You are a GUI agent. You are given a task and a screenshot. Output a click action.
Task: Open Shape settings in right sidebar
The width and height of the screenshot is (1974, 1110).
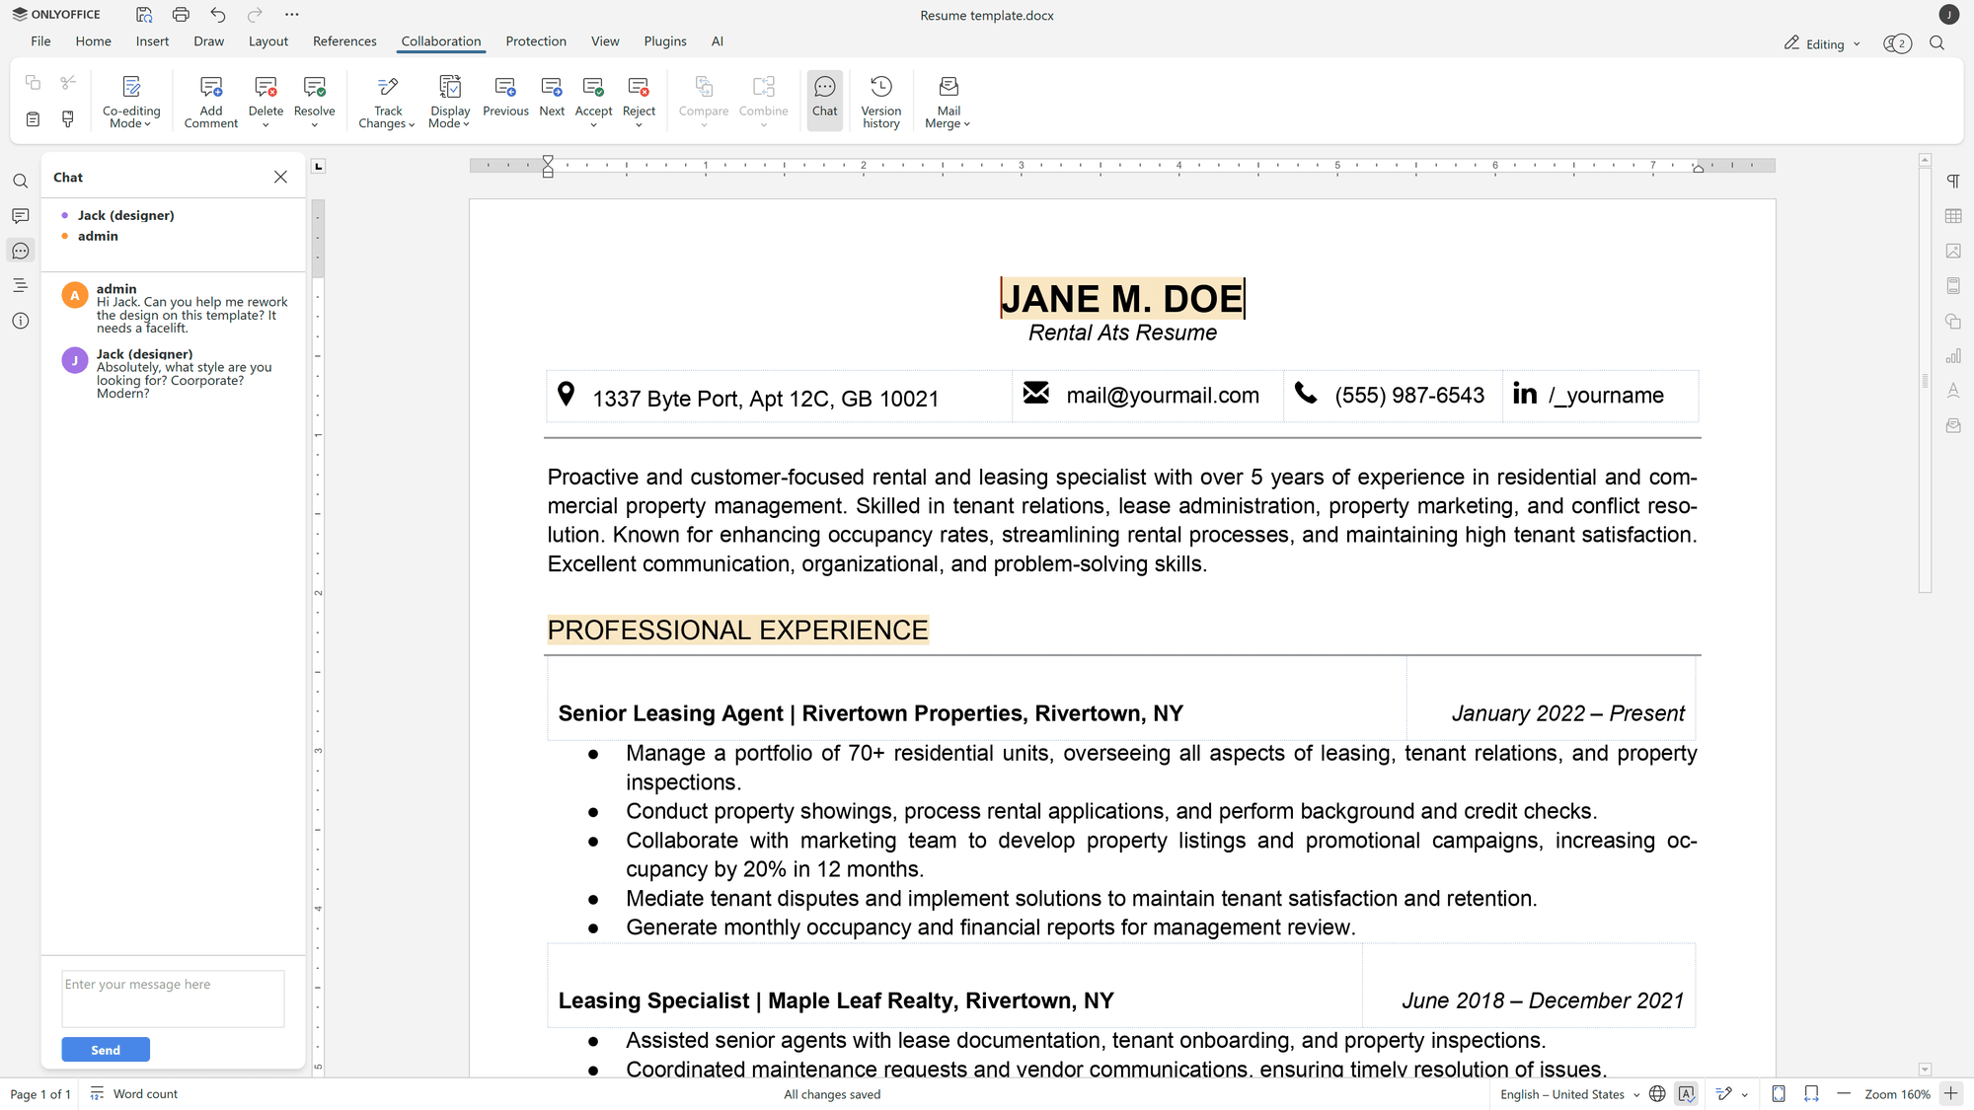(x=1953, y=321)
